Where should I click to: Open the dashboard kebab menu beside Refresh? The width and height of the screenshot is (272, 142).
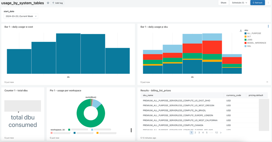pyautogui.click(x=268, y=3)
